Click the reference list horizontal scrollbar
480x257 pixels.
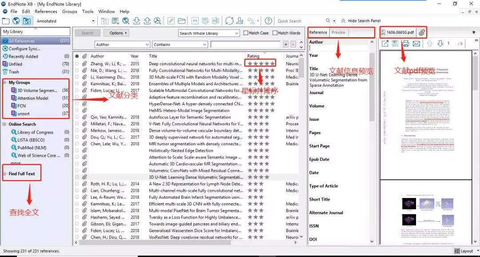[x=155, y=243]
